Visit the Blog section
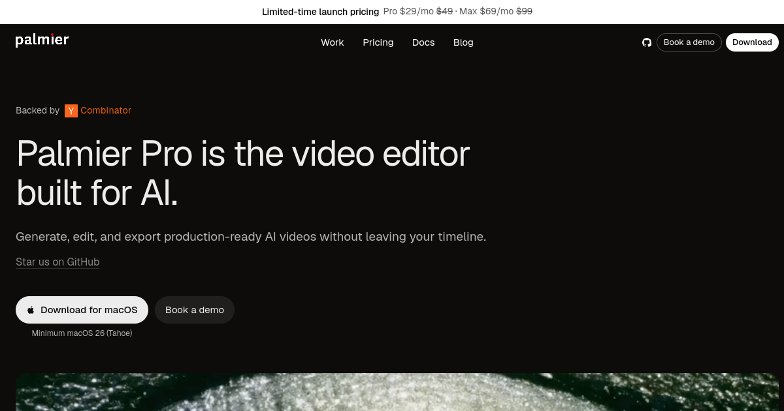The image size is (784, 411). coord(463,42)
